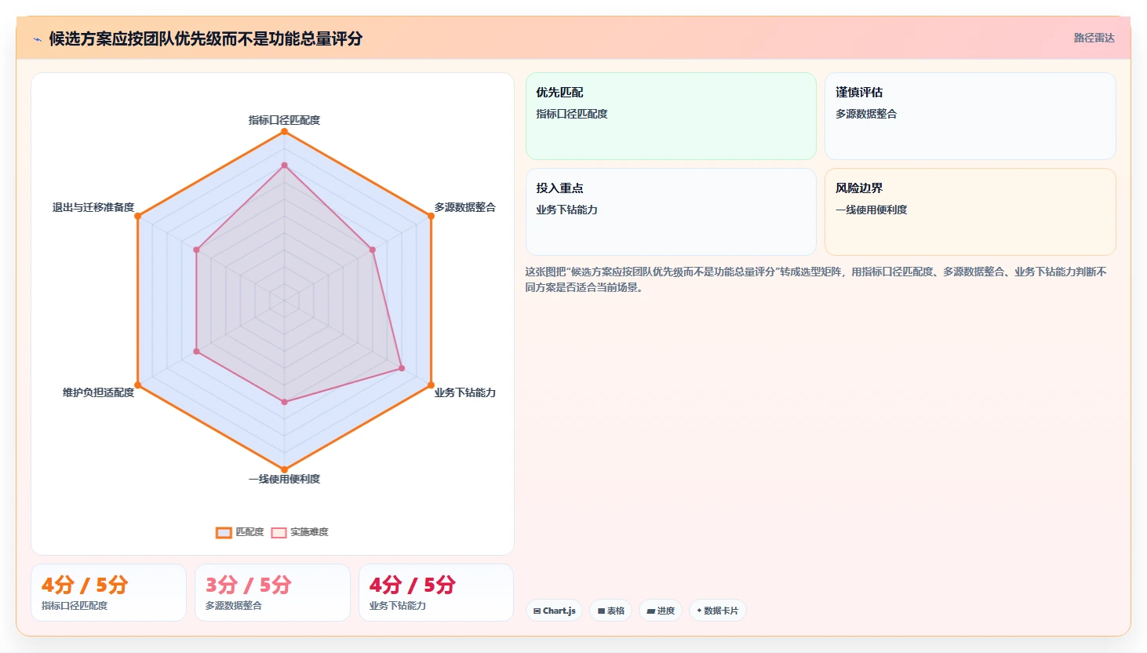
Task: Click the 业务下钻能力 radar axis label
Action: coord(465,392)
